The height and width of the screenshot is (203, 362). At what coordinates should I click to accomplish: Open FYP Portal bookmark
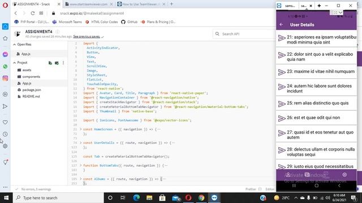click(x=32, y=22)
